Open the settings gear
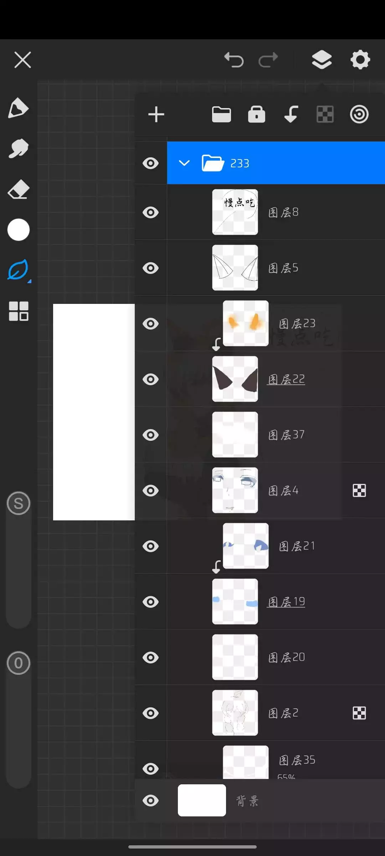Image resolution: width=385 pixels, height=856 pixels. coord(360,60)
